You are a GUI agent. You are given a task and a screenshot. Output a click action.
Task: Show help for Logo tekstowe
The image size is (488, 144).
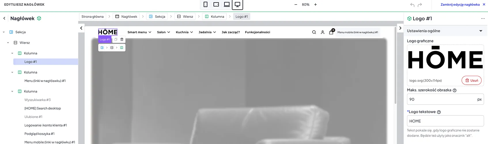[439, 112]
